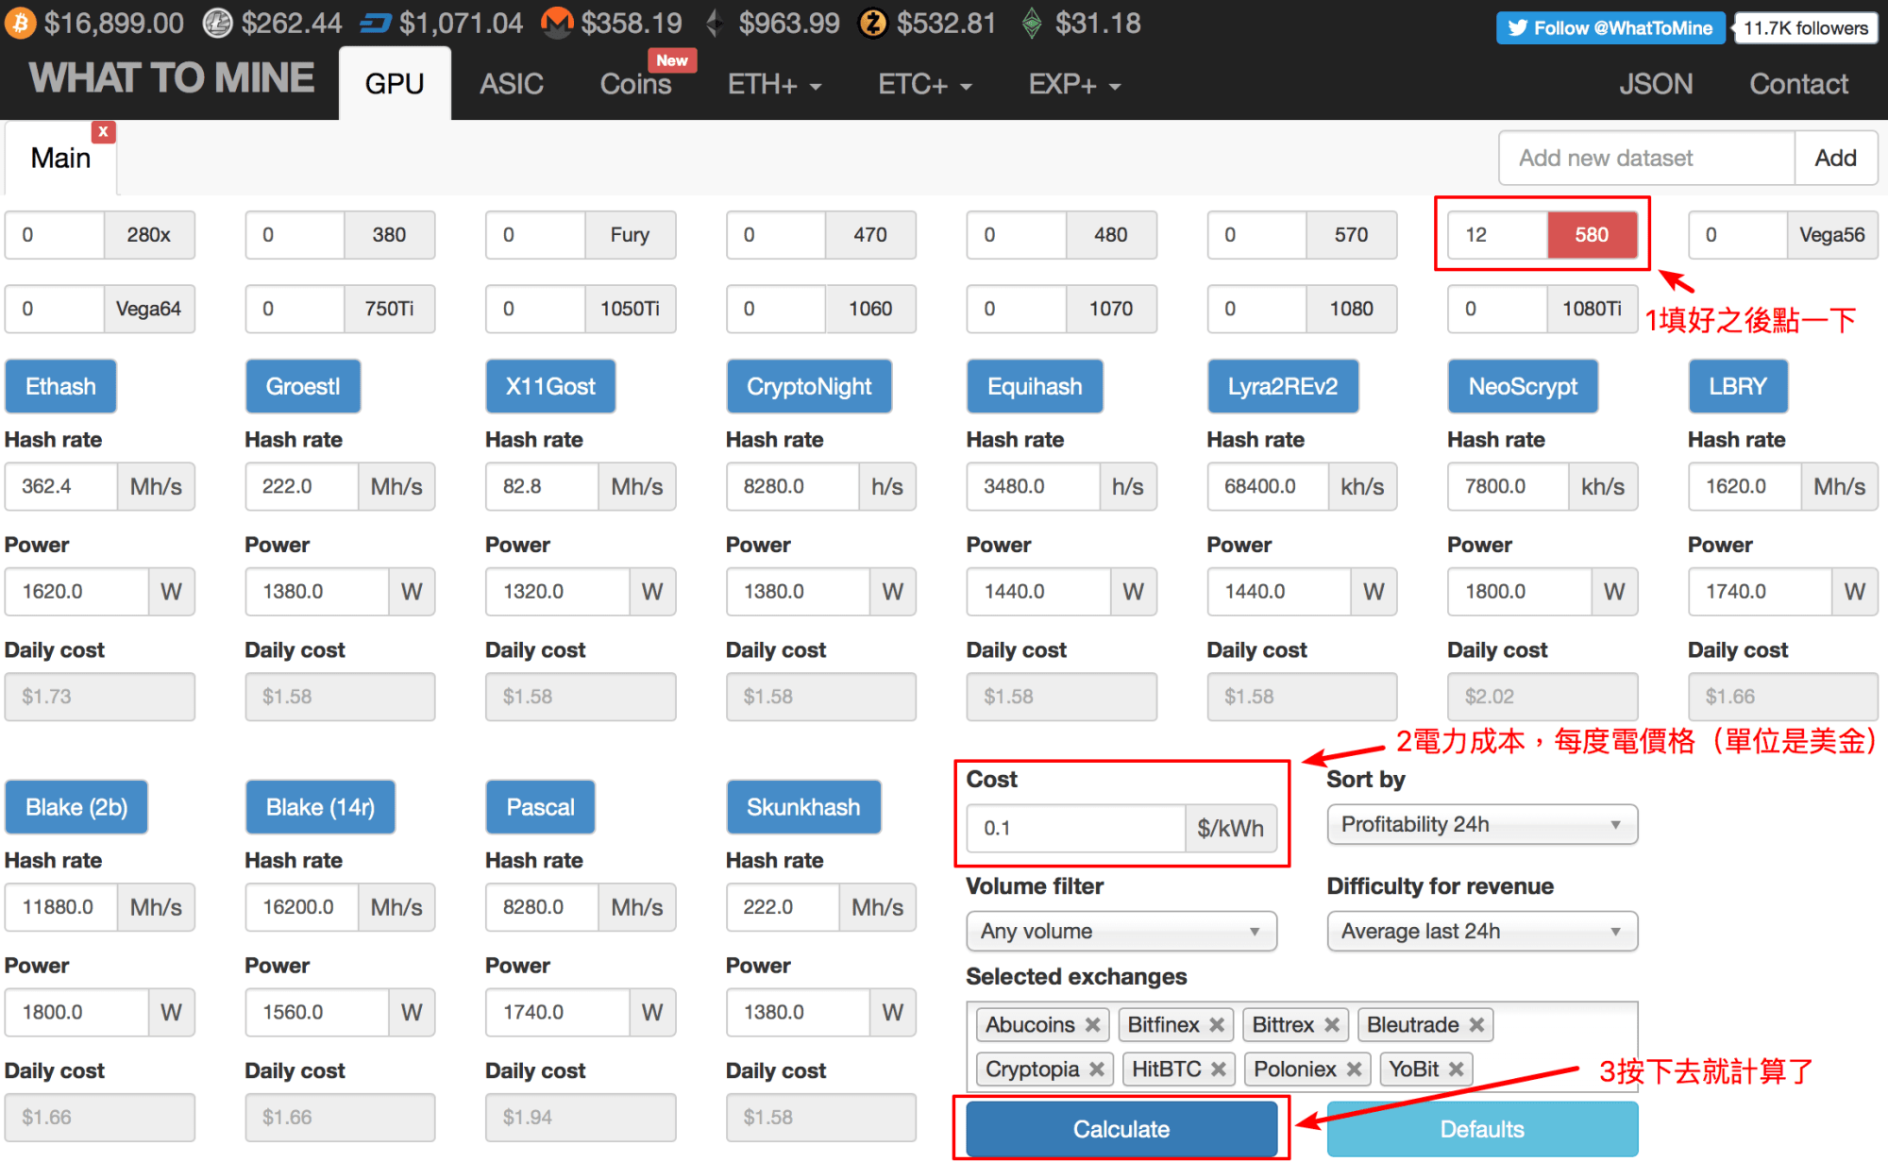Viewport: 1888px width, 1162px height.
Task: Toggle the NeoScrypt algorithm button
Action: pyautogui.click(x=1523, y=386)
